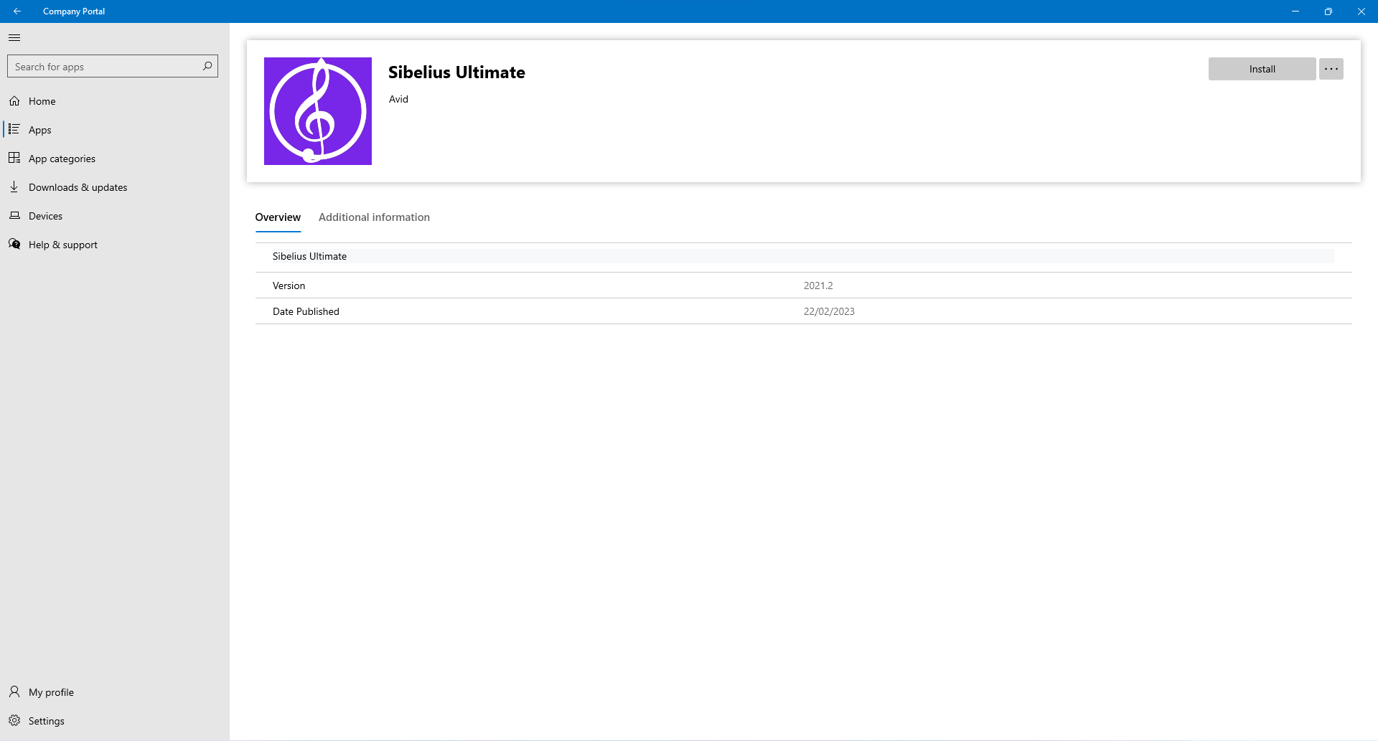Open Settings from sidebar
The image size is (1378, 741).
[x=115, y=721]
